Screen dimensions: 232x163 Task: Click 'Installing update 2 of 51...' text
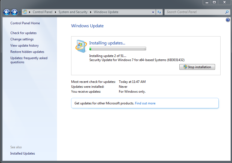click(x=108, y=56)
